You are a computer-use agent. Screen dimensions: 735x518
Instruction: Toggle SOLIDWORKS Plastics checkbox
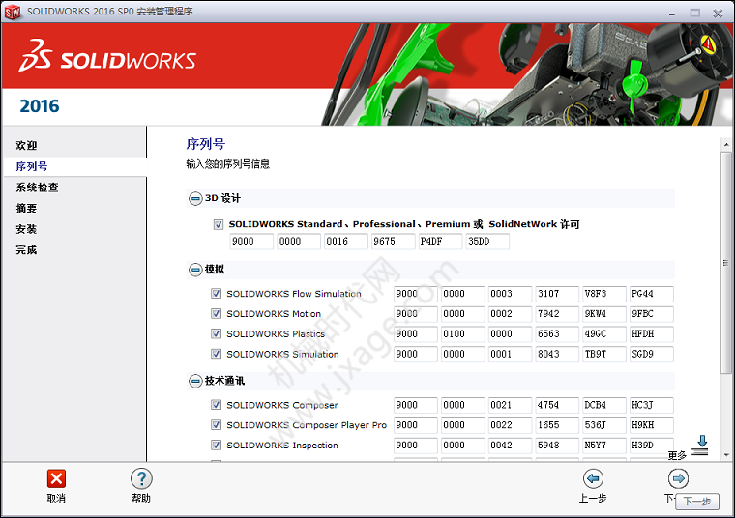click(216, 334)
